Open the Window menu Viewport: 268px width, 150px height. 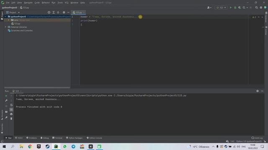pos(75,3)
